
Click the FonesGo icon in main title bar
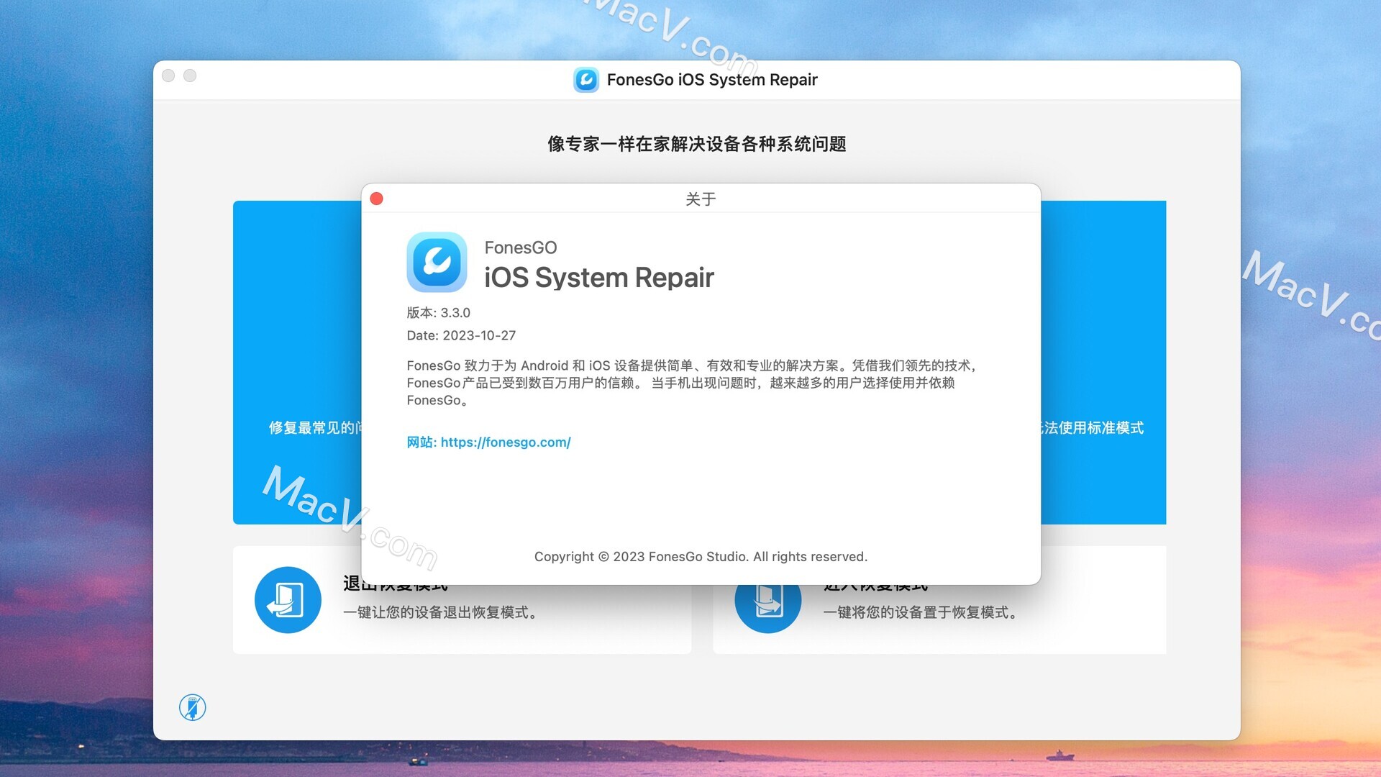(x=586, y=80)
